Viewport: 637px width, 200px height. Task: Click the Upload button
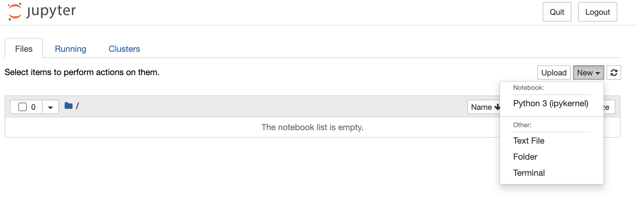coord(554,72)
